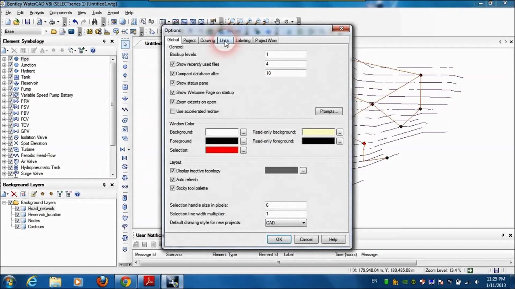Open the Analysis menu
This screenshot has height=289, width=515.
pyautogui.click(x=37, y=13)
